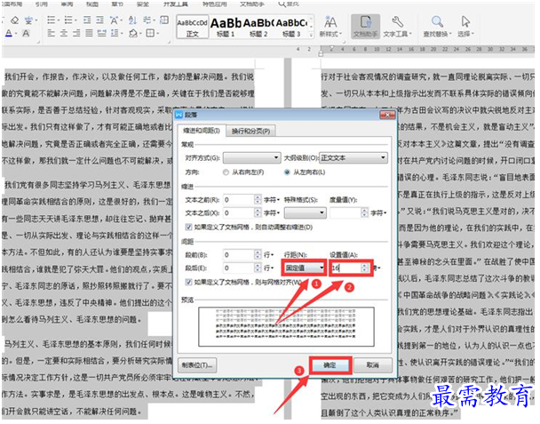The image size is (540, 424).
Task: Click the 文本之前(R) input field
Action: coord(239,200)
